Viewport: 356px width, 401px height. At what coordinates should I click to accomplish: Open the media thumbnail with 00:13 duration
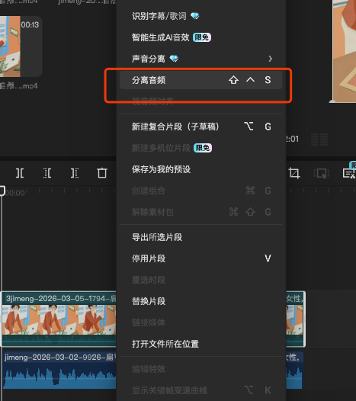coord(21,47)
